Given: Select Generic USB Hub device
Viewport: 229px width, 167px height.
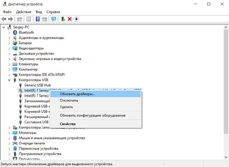Looking at the screenshot, I should click(37, 85).
